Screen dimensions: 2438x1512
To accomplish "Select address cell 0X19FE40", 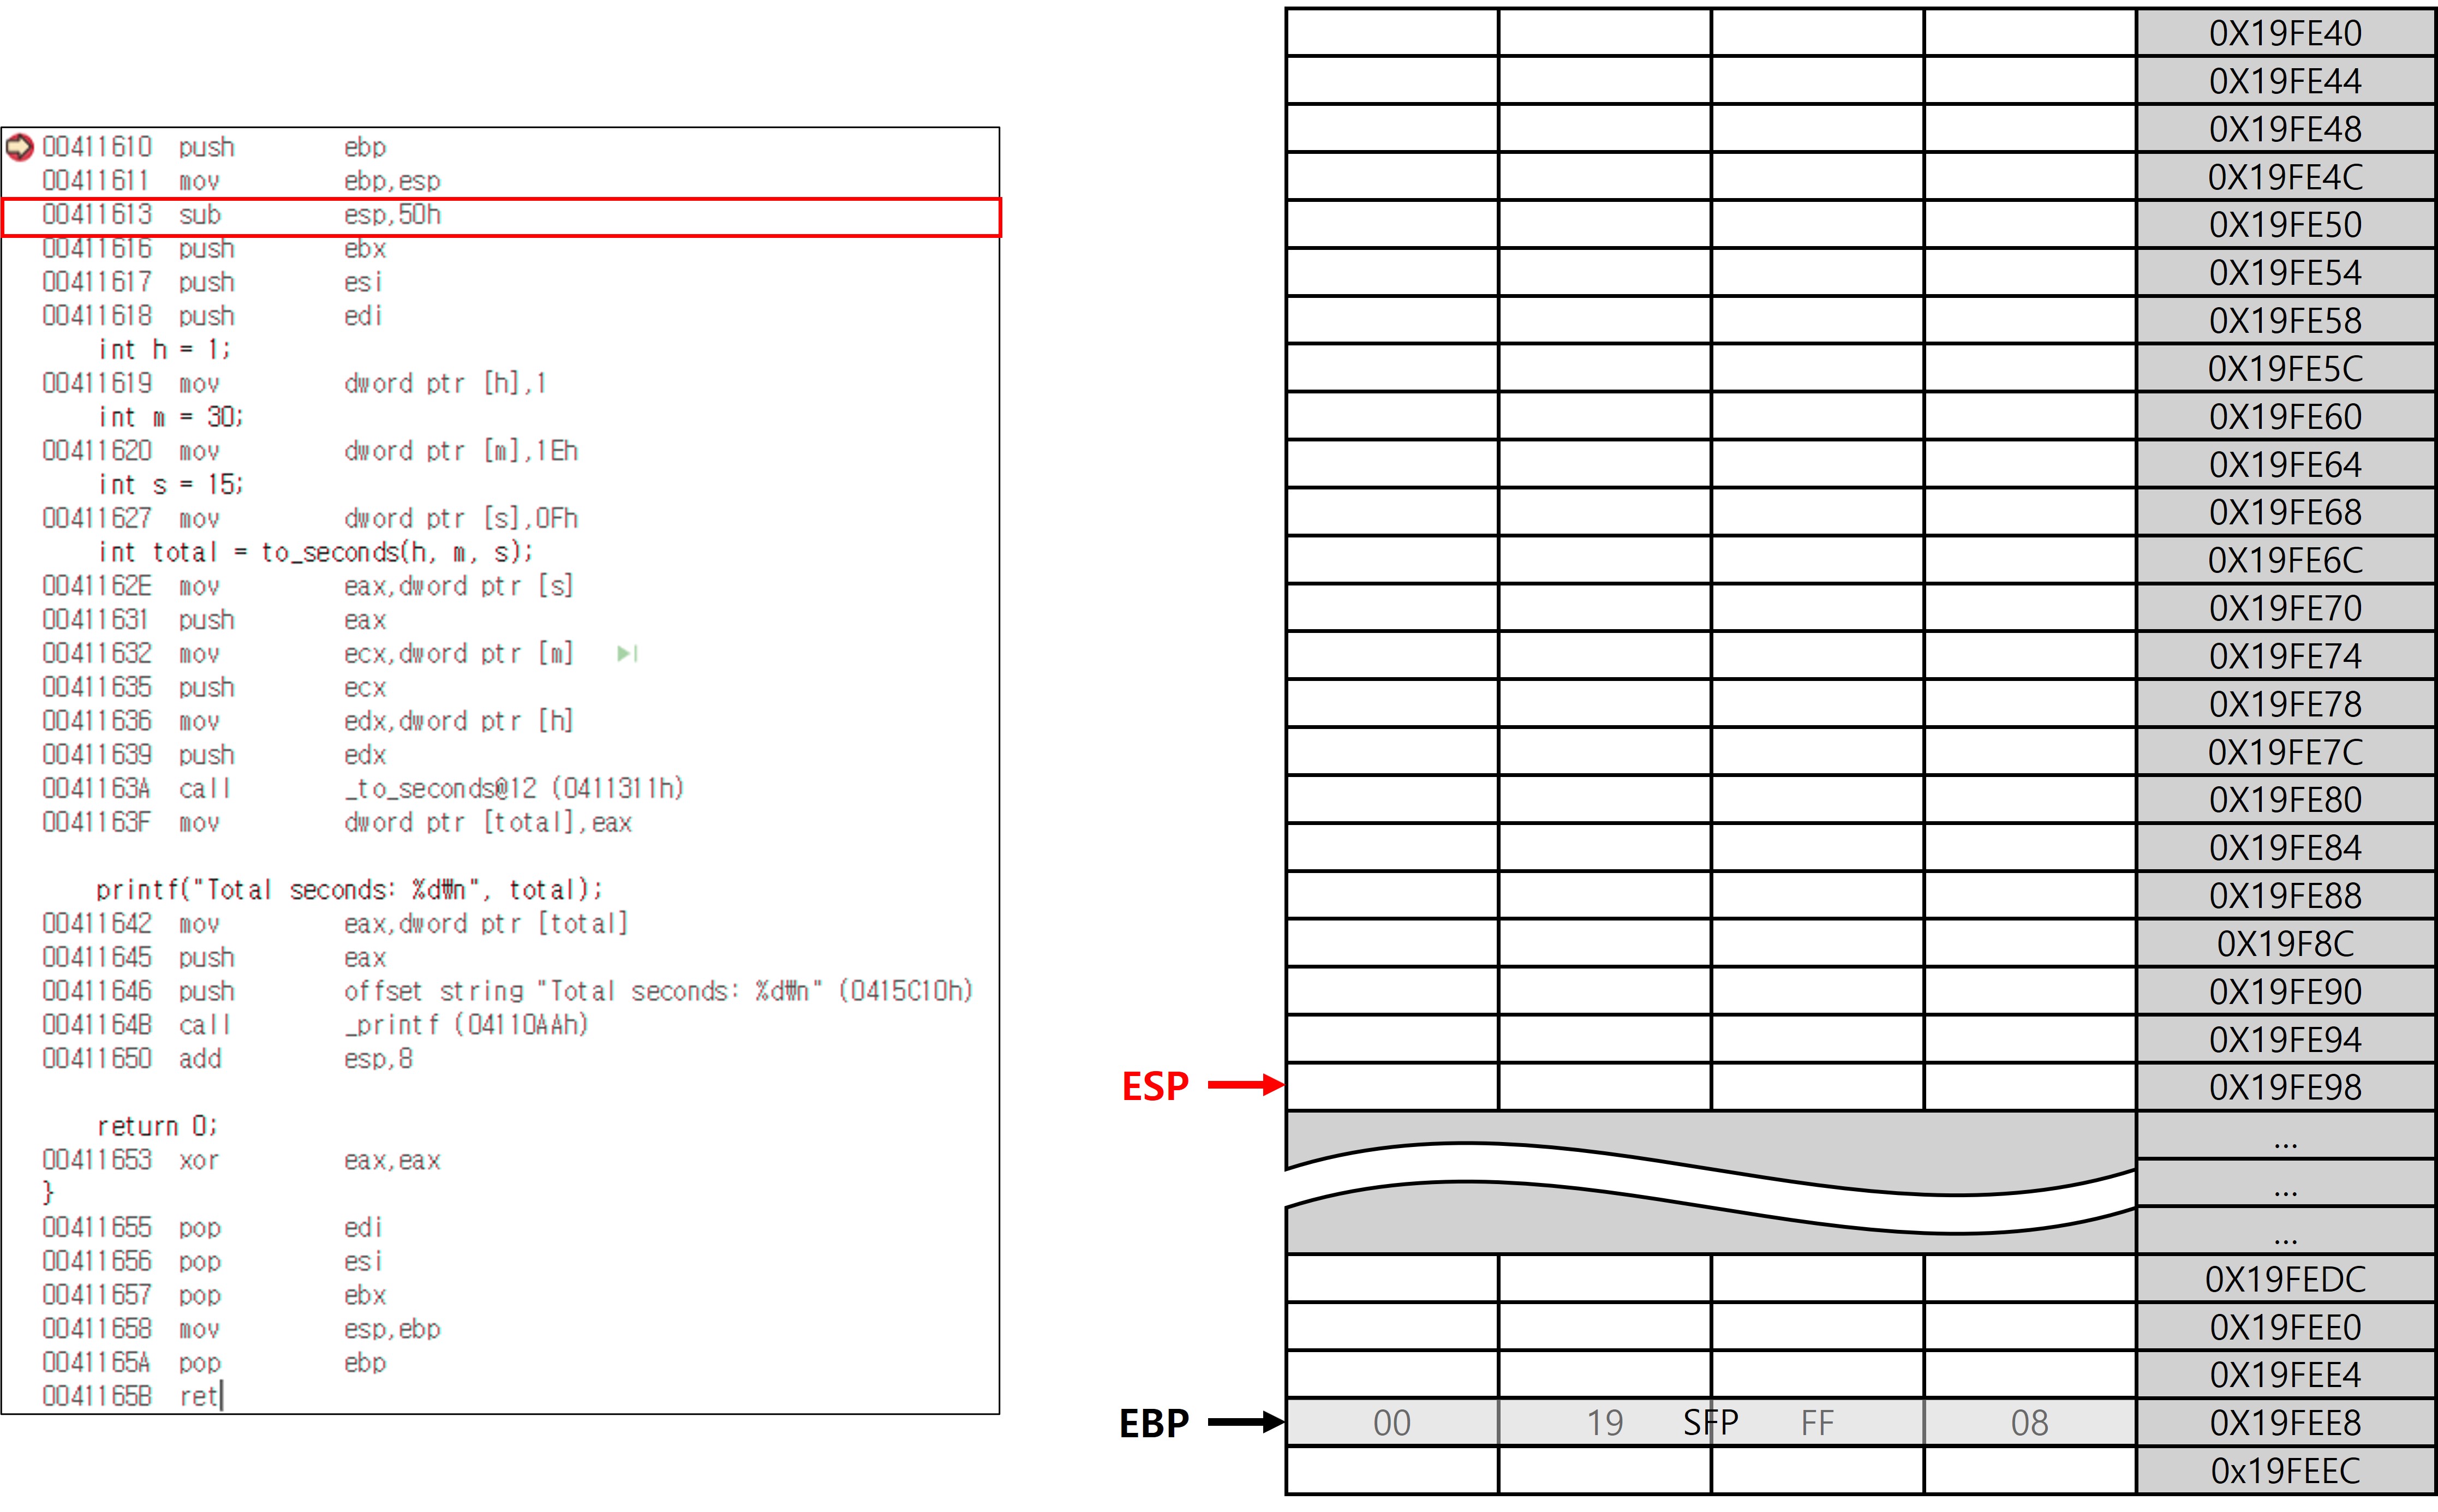I will 2285,33.
